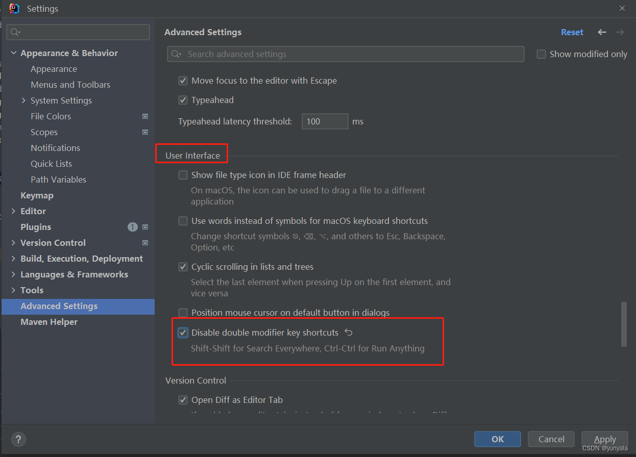
Task: Uncheck Move focus to the editor with Escape
Action: click(183, 81)
